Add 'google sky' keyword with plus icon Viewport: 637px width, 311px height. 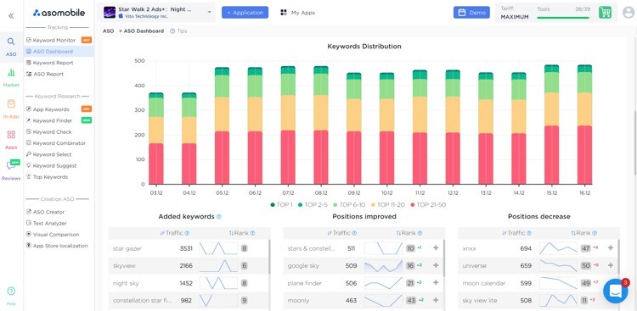pos(436,265)
